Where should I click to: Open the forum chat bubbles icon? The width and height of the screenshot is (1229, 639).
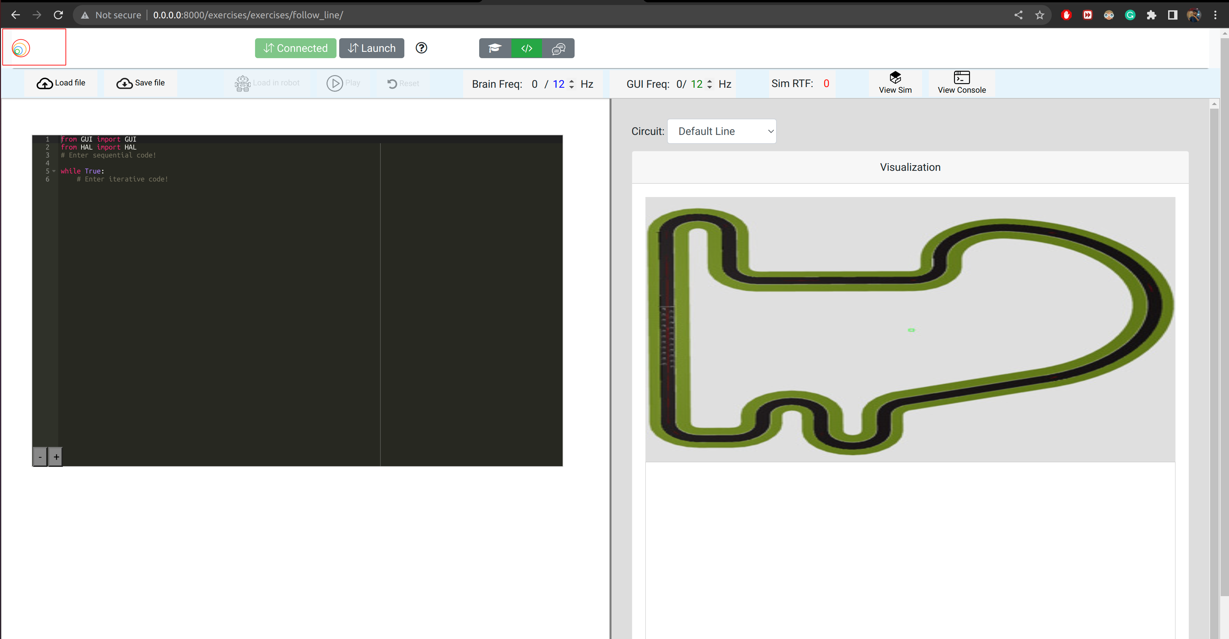[x=558, y=48]
